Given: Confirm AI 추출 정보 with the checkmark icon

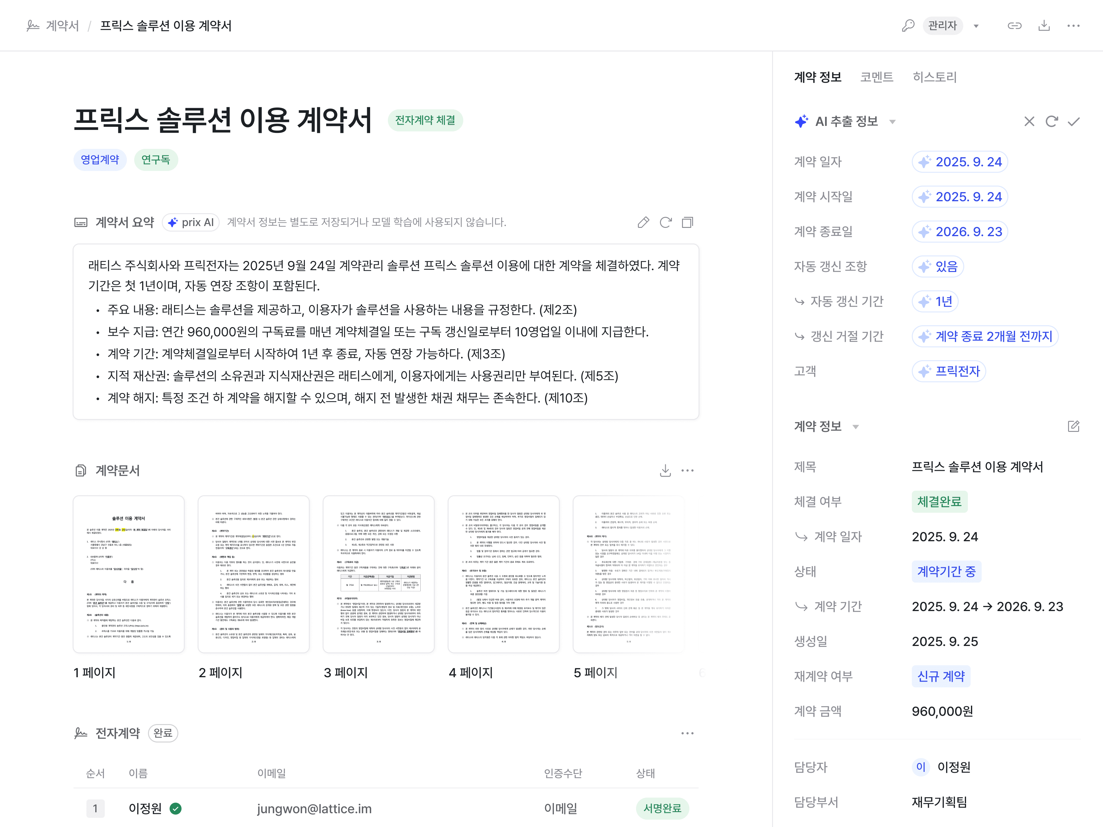Looking at the screenshot, I should (1074, 122).
